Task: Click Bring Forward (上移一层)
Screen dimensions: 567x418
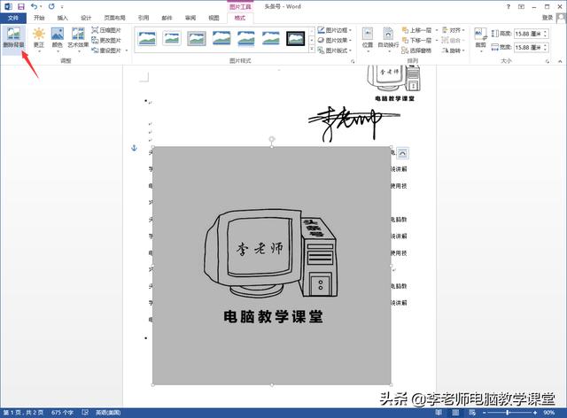Action: coord(416,30)
